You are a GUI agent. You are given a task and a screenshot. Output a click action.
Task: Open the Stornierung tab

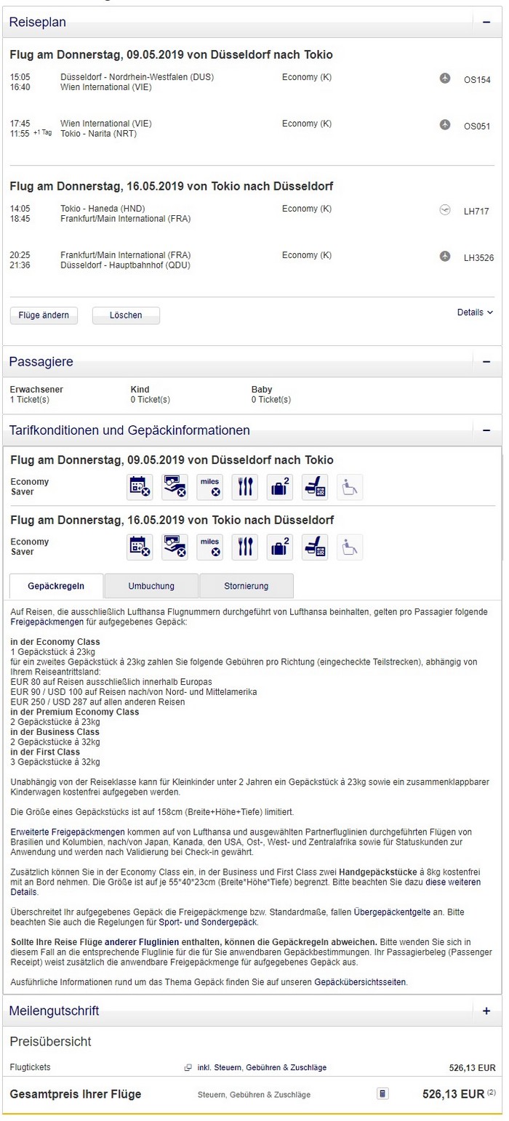(247, 586)
